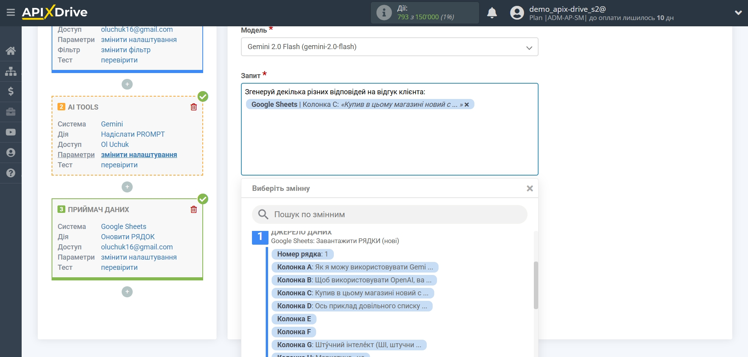Open змінити налаштування in AI TOOLS
Image resolution: width=748 pixels, height=357 pixels.
click(x=139, y=155)
